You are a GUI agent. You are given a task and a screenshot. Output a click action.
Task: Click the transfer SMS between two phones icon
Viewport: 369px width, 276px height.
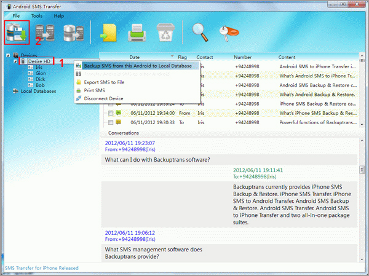point(45,33)
